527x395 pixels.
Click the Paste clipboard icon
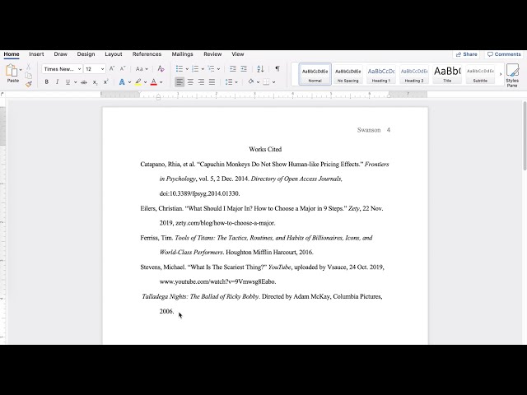coord(12,71)
